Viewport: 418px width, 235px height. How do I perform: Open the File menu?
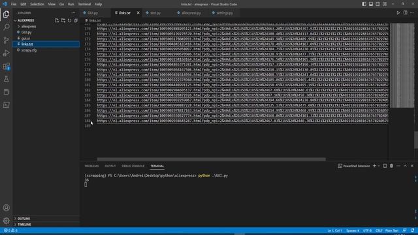coord(14,5)
